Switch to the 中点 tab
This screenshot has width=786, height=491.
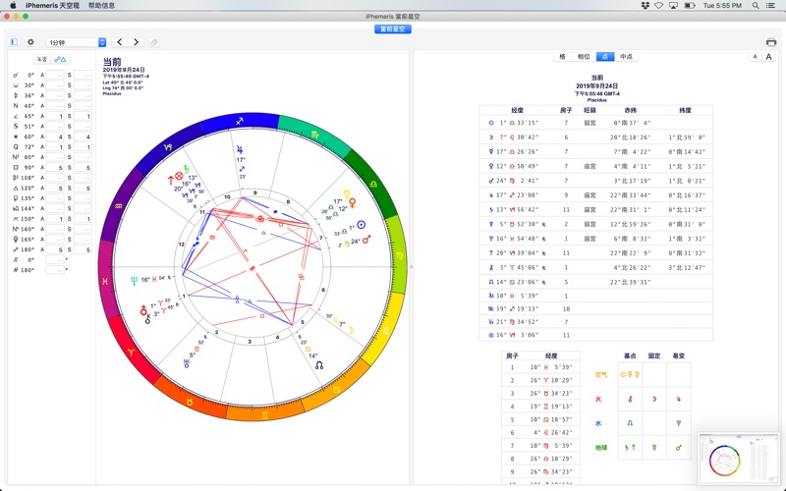pyautogui.click(x=626, y=57)
